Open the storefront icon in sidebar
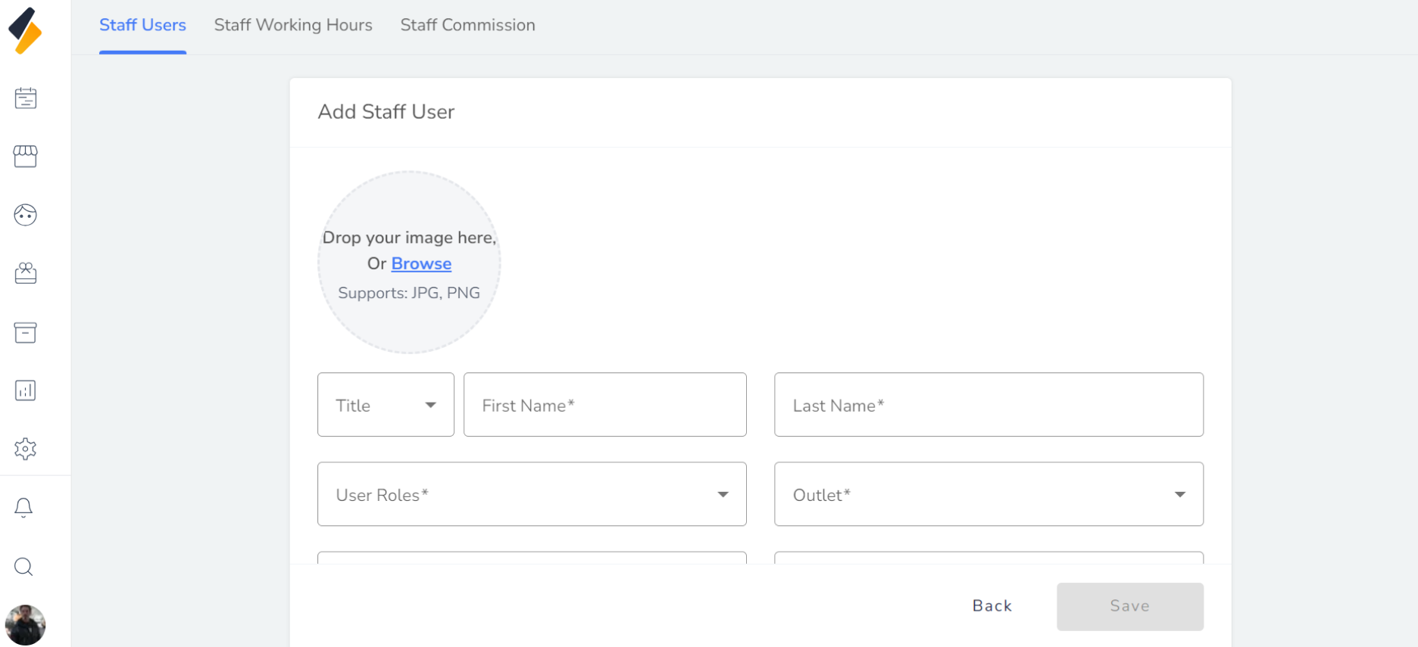 [25, 156]
